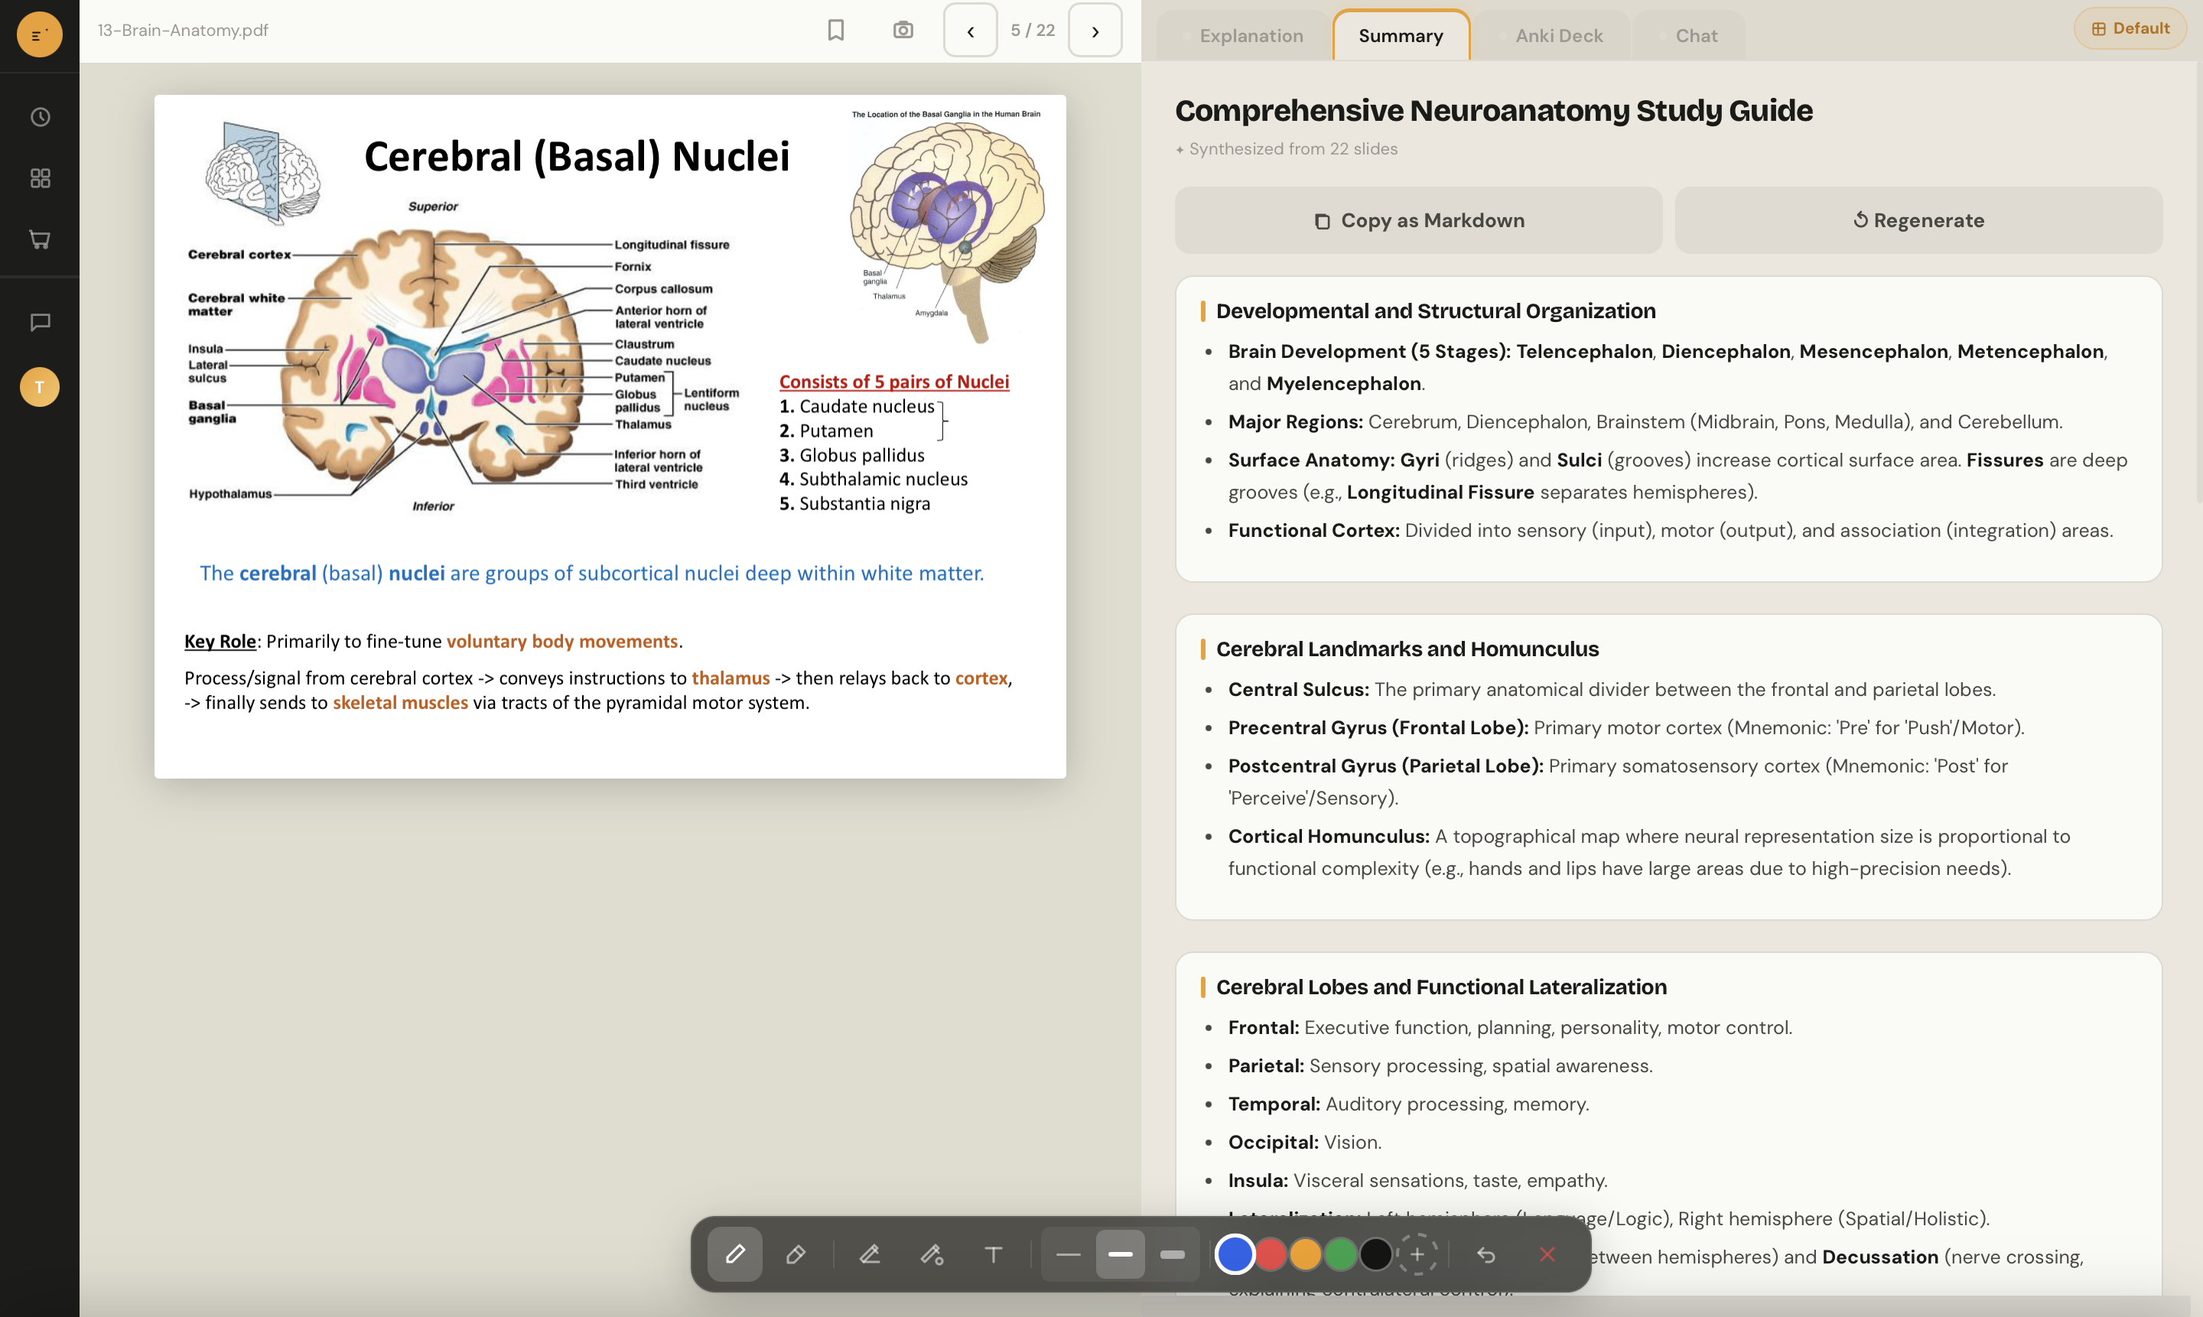Switch to the Summary tab
This screenshot has width=2203, height=1317.
point(1401,35)
